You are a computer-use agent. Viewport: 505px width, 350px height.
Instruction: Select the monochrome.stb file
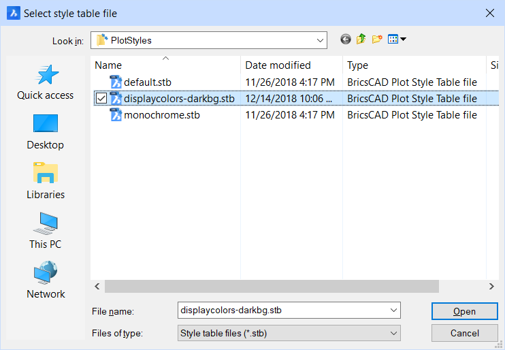[x=162, y=115]
